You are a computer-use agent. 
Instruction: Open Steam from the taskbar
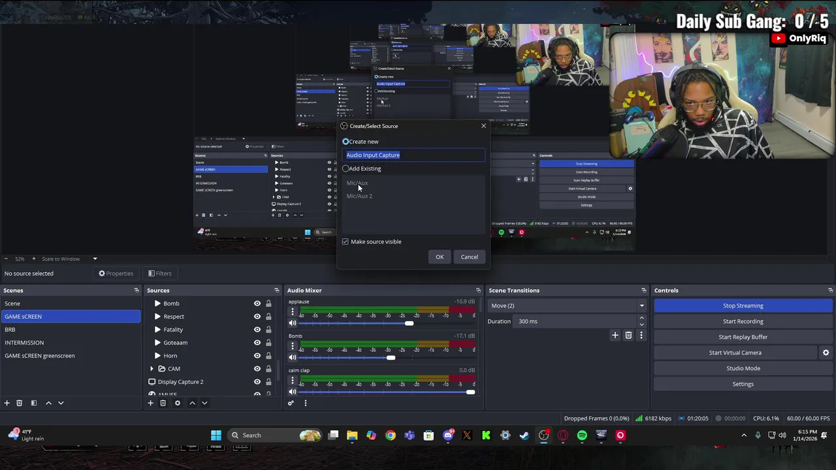click(524, 435)
